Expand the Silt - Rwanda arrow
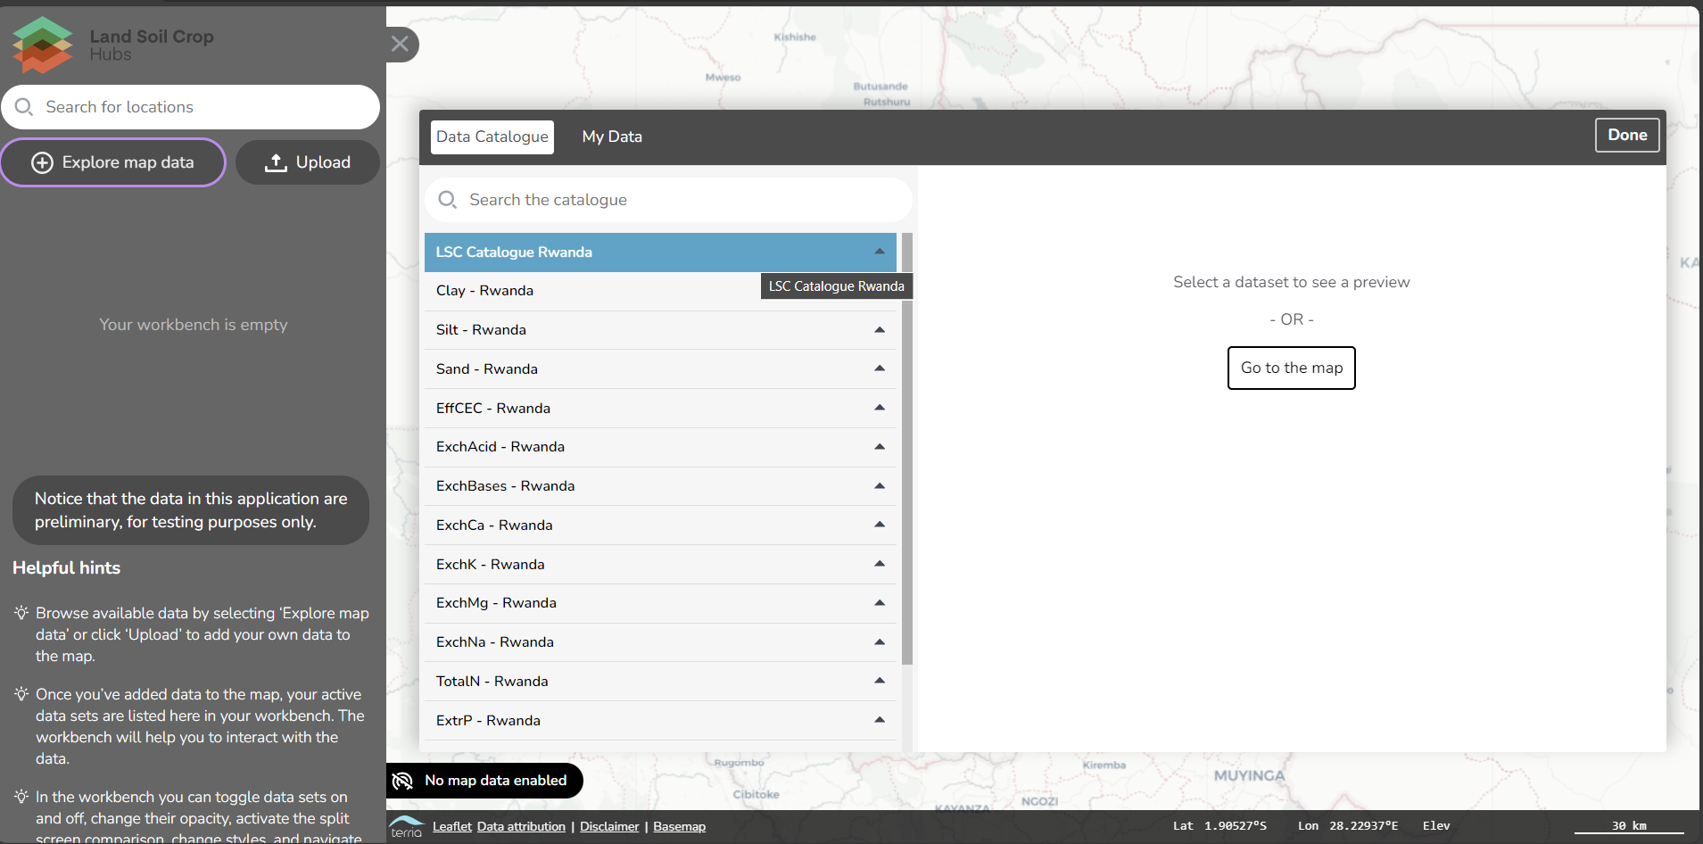This screenshot has width=1703, height=844. pyautogui.click(x=880, y=330)
